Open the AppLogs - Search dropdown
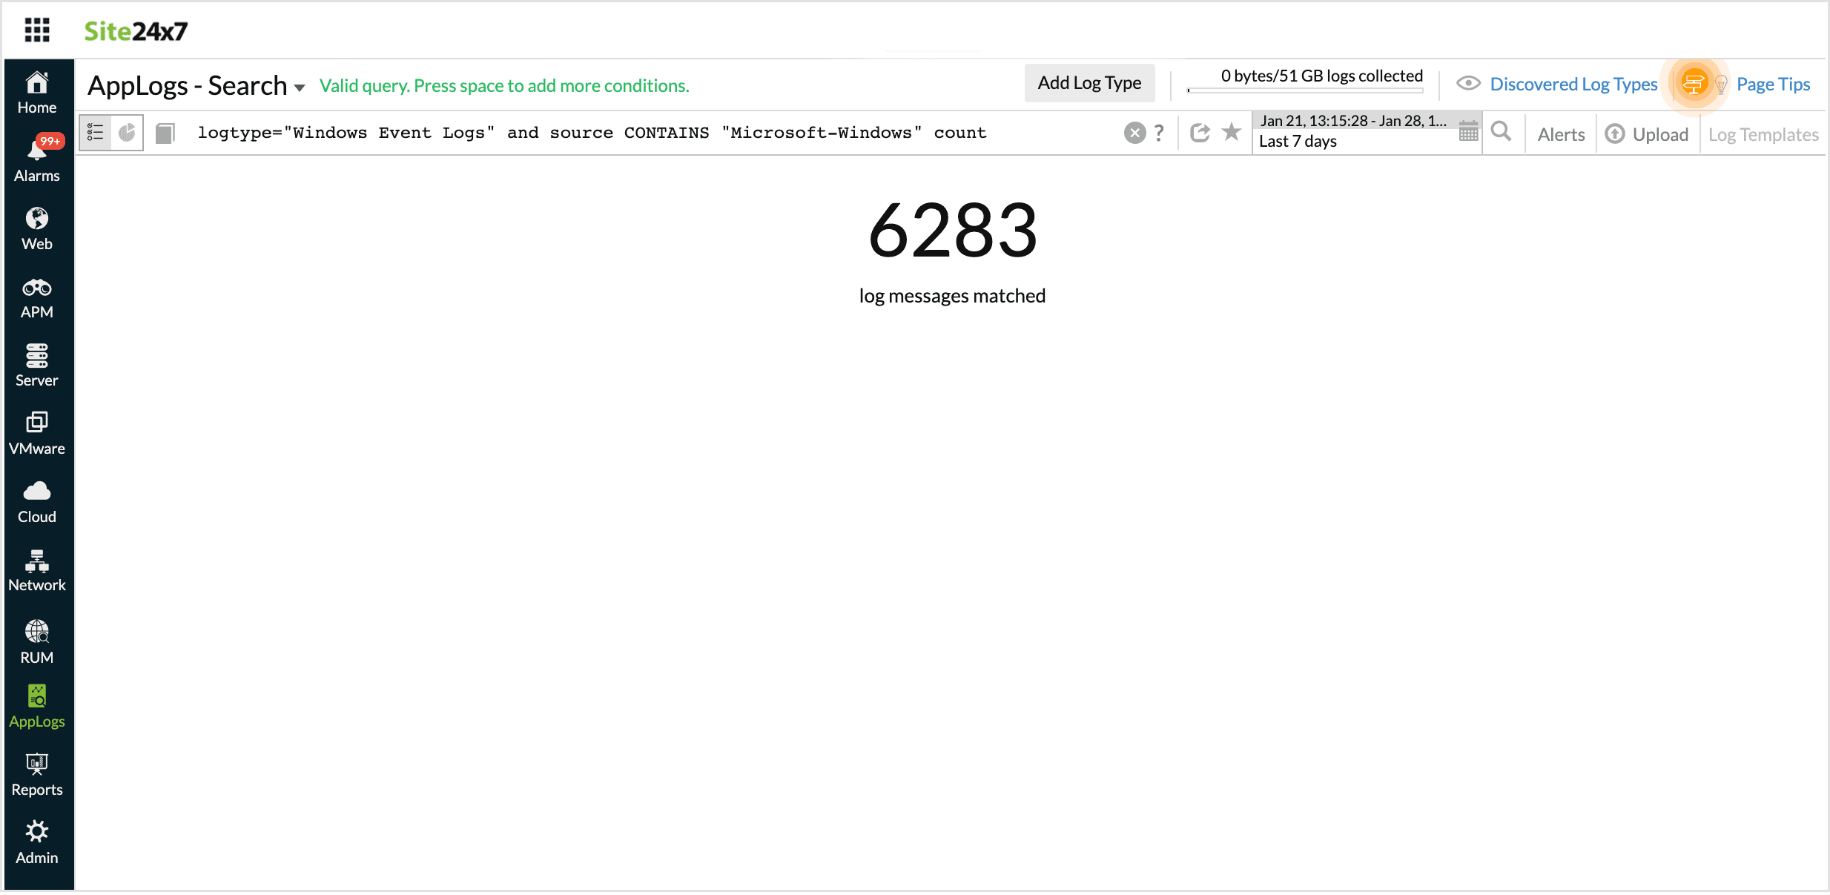Screen dimensions: 1830x895 point(300,87)
